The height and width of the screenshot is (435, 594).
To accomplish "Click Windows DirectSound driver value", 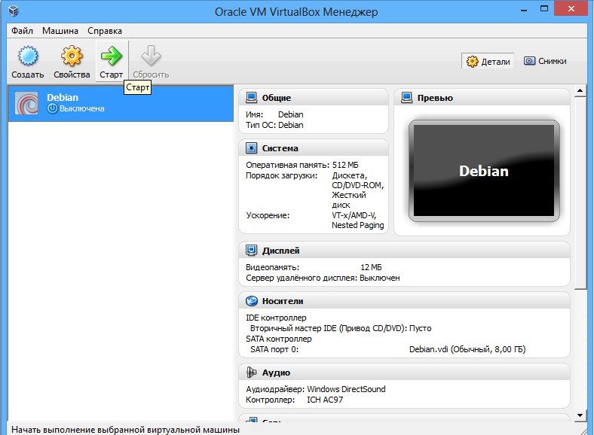I will tap(346, 389).
